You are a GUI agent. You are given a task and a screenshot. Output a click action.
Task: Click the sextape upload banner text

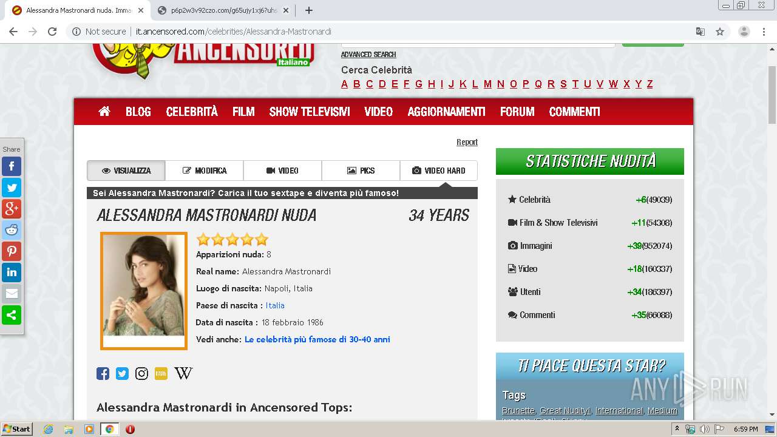tap(246, 193)
